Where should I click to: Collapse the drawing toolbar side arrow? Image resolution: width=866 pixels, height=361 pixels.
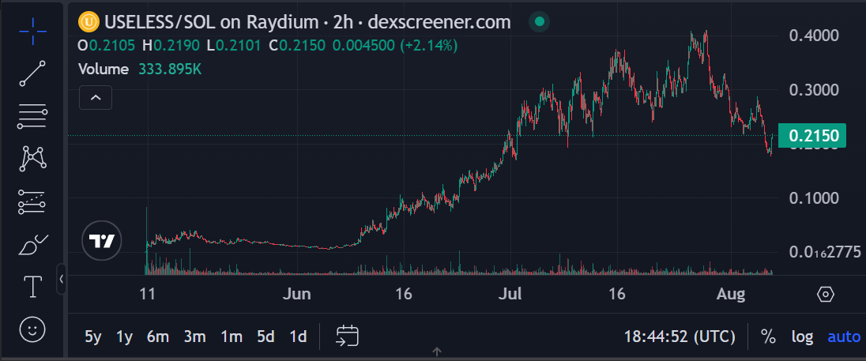pyautogui.click(x=62, y=280)
